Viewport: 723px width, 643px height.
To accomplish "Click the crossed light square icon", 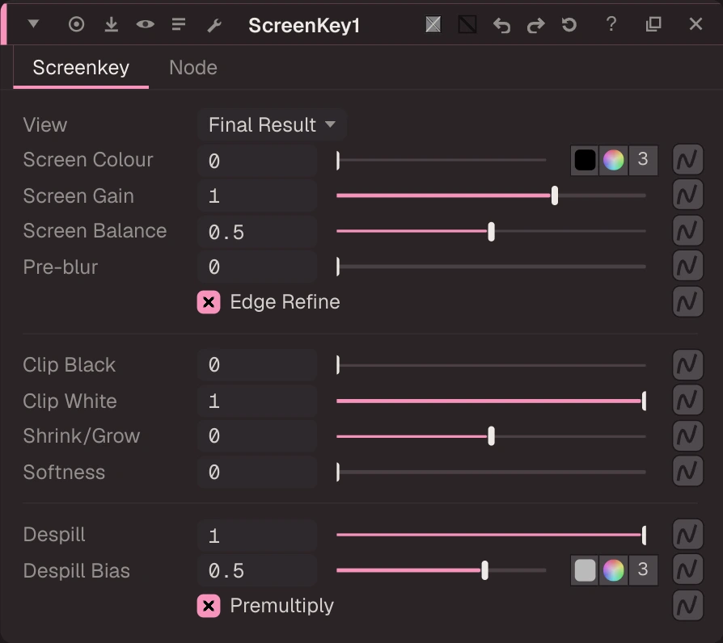I will point(433,24).
